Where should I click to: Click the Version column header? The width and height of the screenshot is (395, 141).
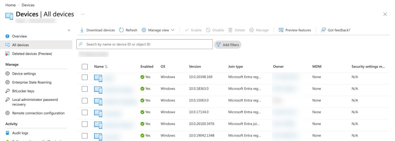195,67
